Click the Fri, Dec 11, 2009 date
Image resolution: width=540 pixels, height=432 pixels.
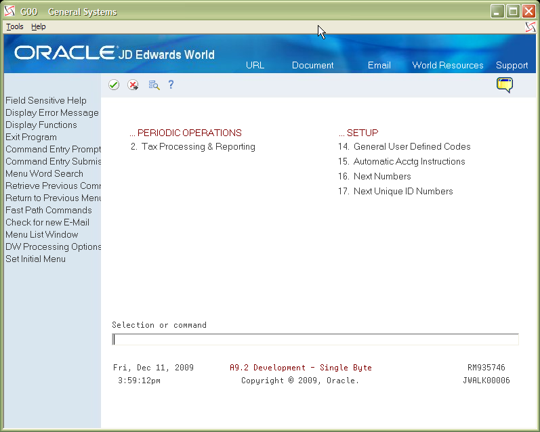[x=153, y=368]
